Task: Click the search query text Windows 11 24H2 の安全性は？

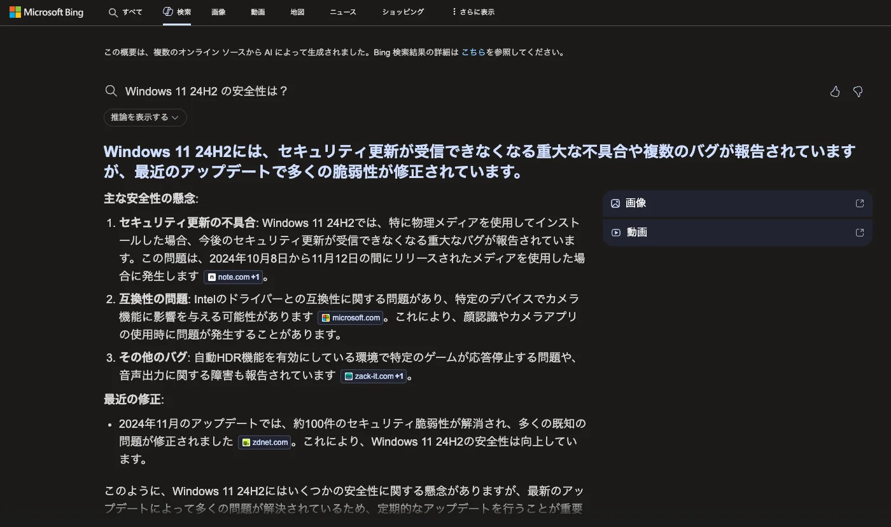Action: coord(207,92)
